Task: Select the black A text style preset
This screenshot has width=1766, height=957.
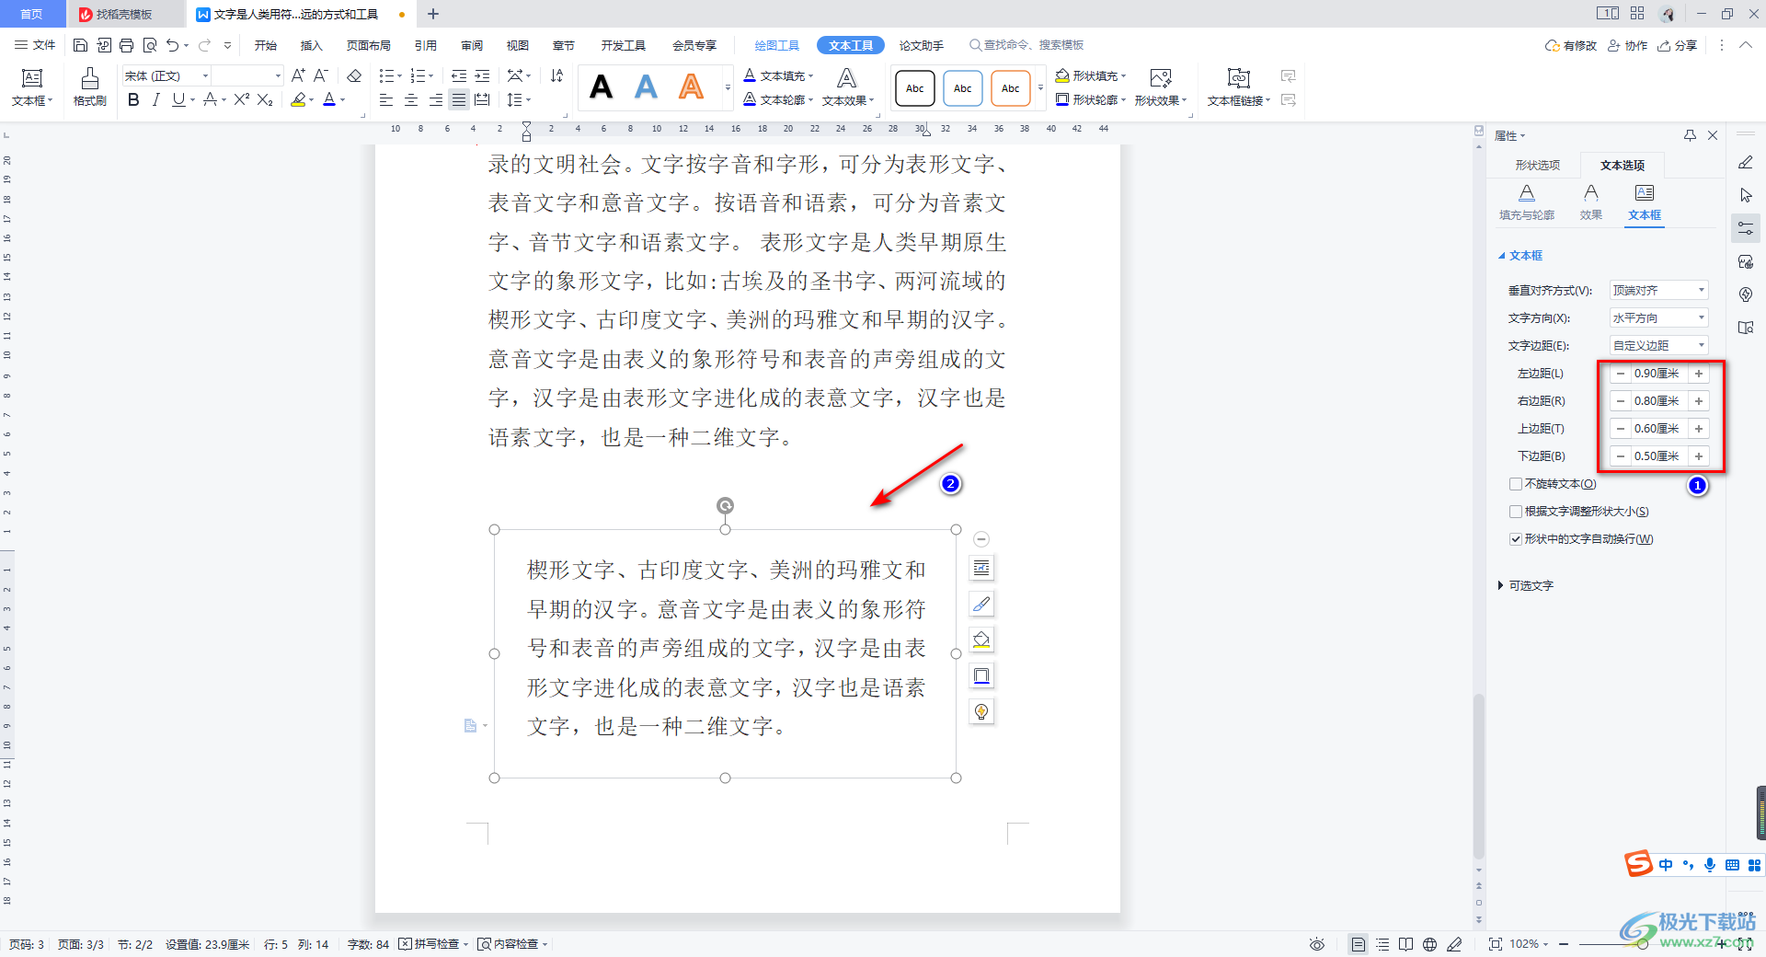Action: point(601,87)
